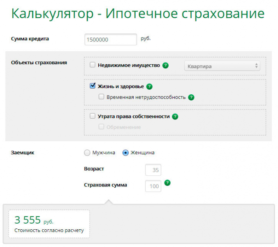Select the Женщина radio button
The image size is (278, 247).
tap(126, 153)
